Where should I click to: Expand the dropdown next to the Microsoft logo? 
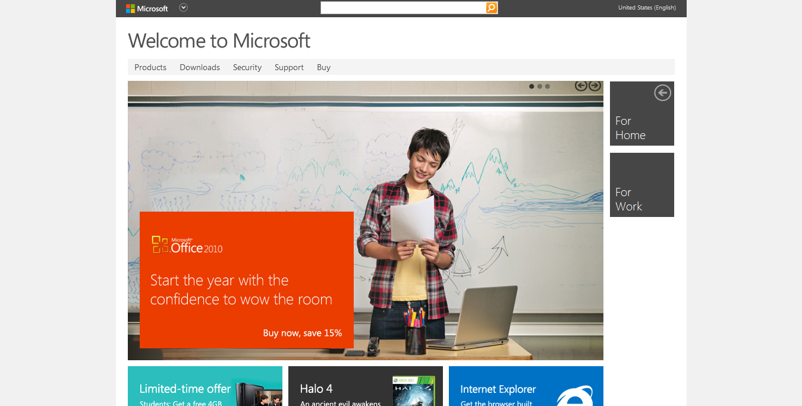coord(183,8)
